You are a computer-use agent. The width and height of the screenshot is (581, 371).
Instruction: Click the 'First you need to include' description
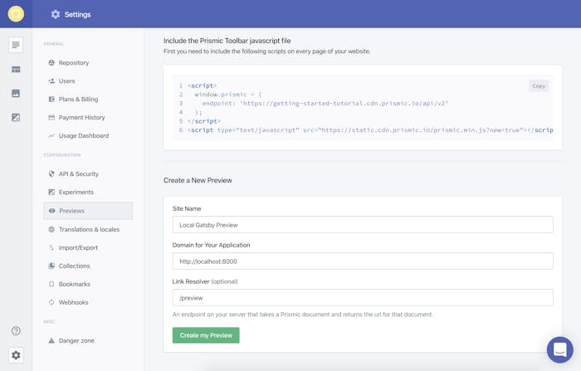[x=266, y=51]
